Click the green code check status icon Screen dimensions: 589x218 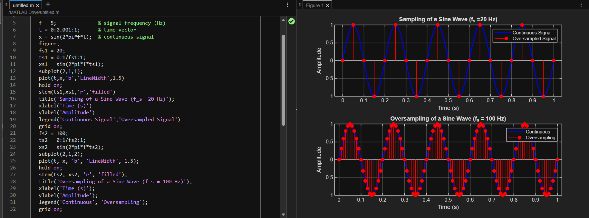click(291, 21)
